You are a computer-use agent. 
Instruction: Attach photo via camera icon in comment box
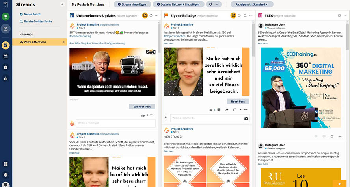tap(246, 118)
